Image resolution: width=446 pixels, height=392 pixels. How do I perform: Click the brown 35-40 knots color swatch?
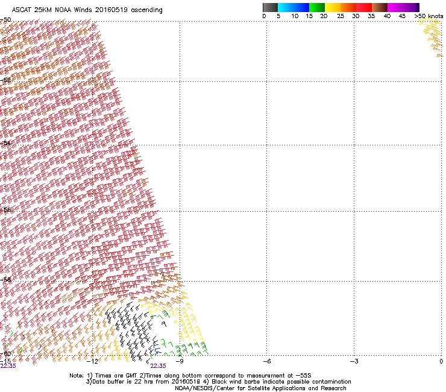[380, 7]
